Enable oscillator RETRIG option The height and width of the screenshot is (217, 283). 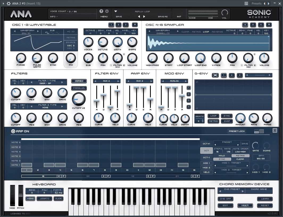click(x=71, y=37)
